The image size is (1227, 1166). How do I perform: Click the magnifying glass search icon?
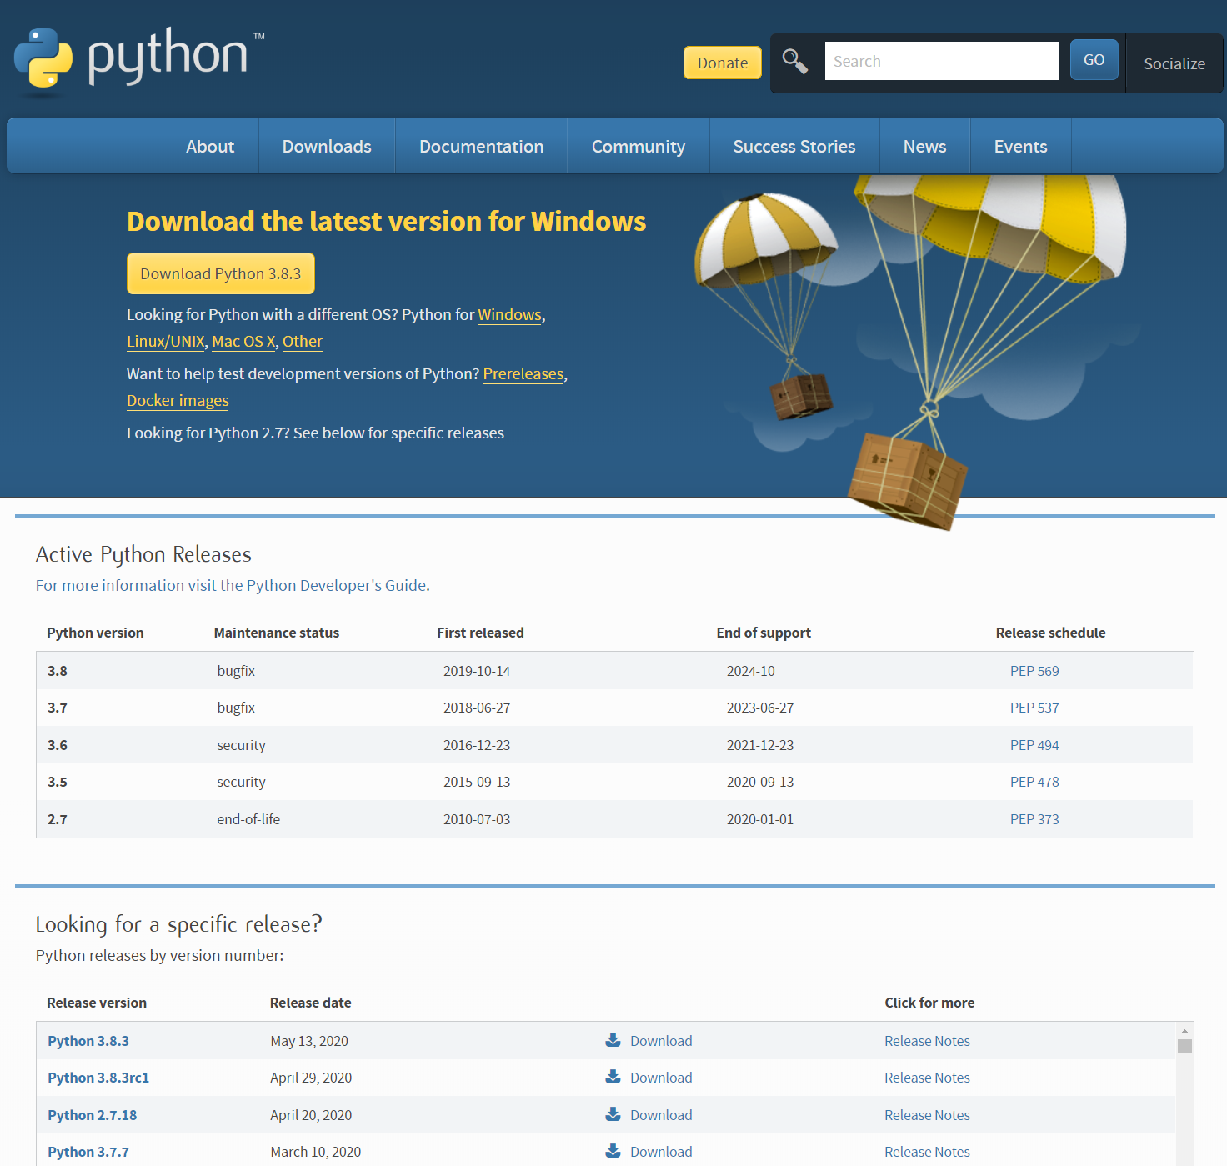click(794, 61)
